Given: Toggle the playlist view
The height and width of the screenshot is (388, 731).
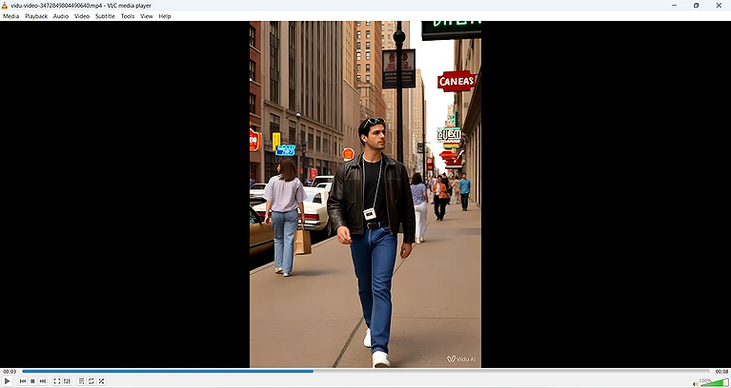Looking at the screenshot, I should pos(81,381).
